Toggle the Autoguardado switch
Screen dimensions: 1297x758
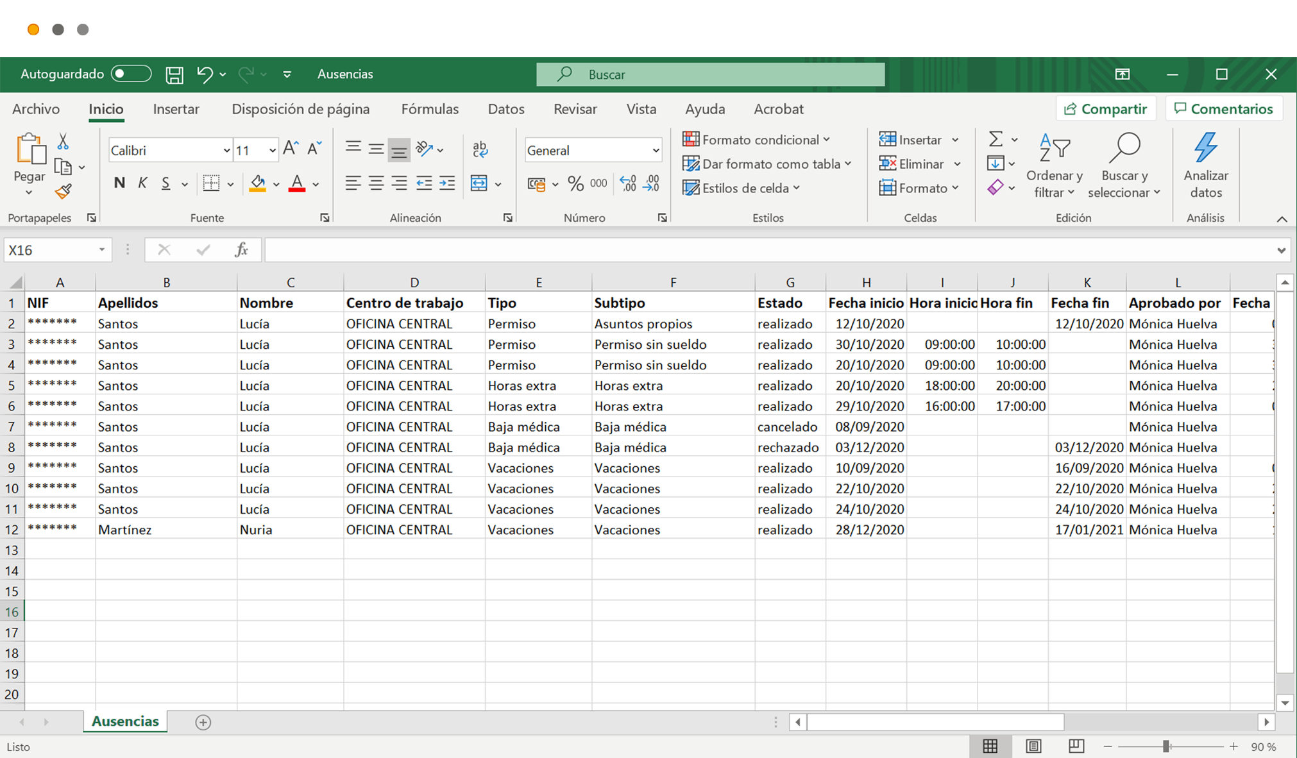coord(131,74)
